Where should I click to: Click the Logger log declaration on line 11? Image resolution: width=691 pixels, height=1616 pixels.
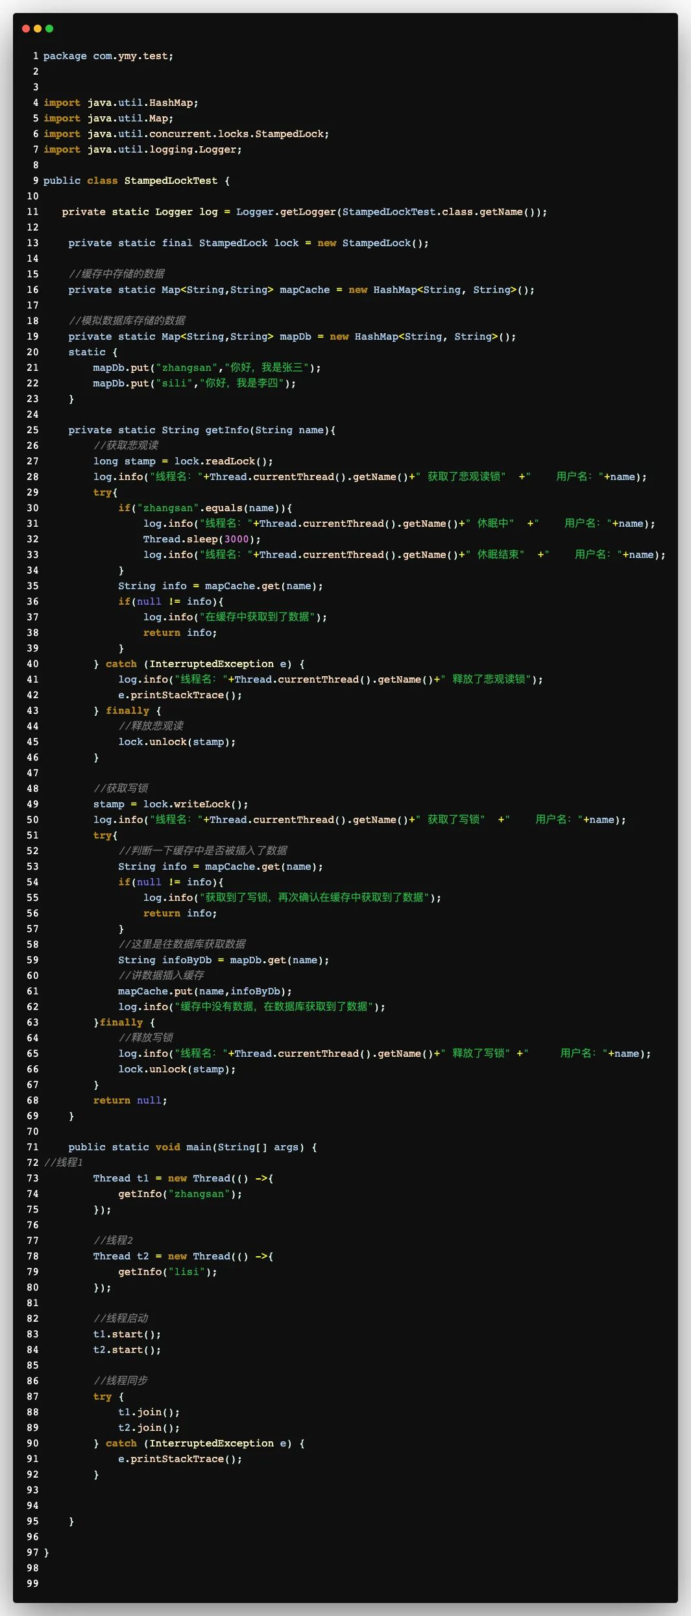coord(304,212)
